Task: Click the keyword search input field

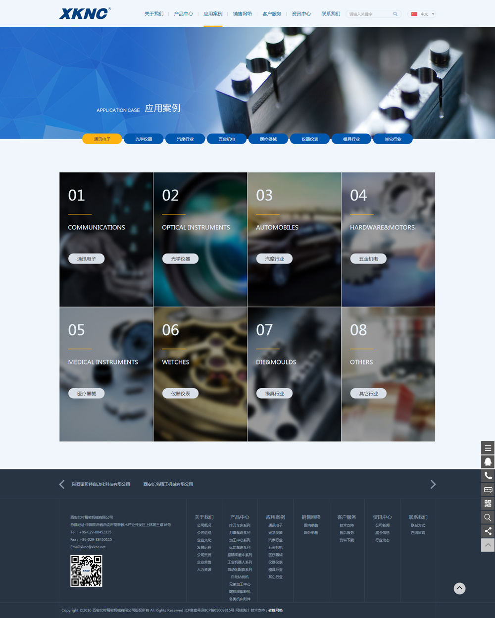Action: point(369,14)
